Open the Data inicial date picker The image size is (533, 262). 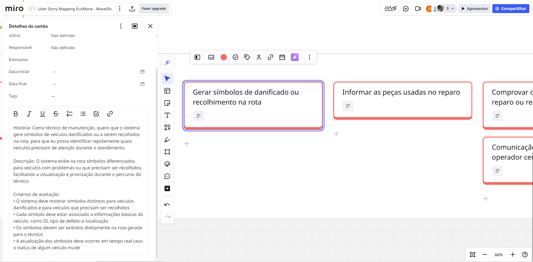pos(143,72)
